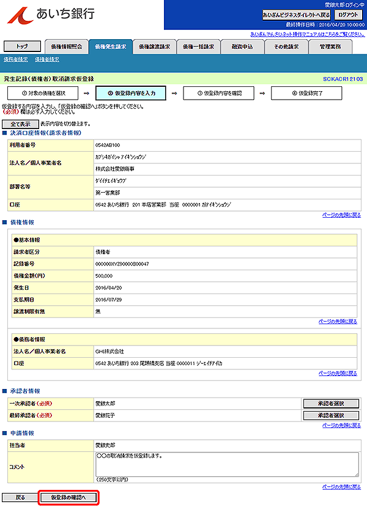Click department value 第一営業部
This screenshot has height=507, width=367.
pyautogui.click(x=108, y=193)
